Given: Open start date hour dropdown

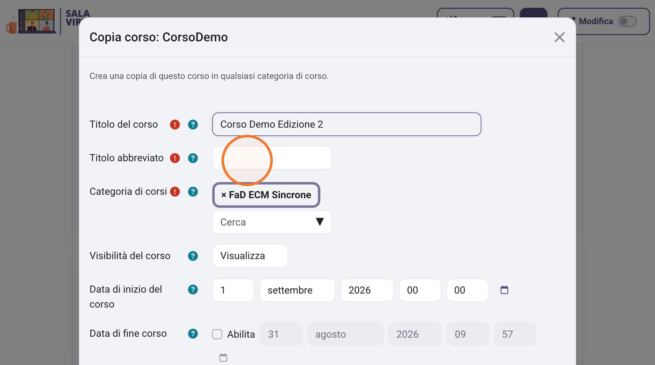Looking at the screenshot, I should (420, 290).
